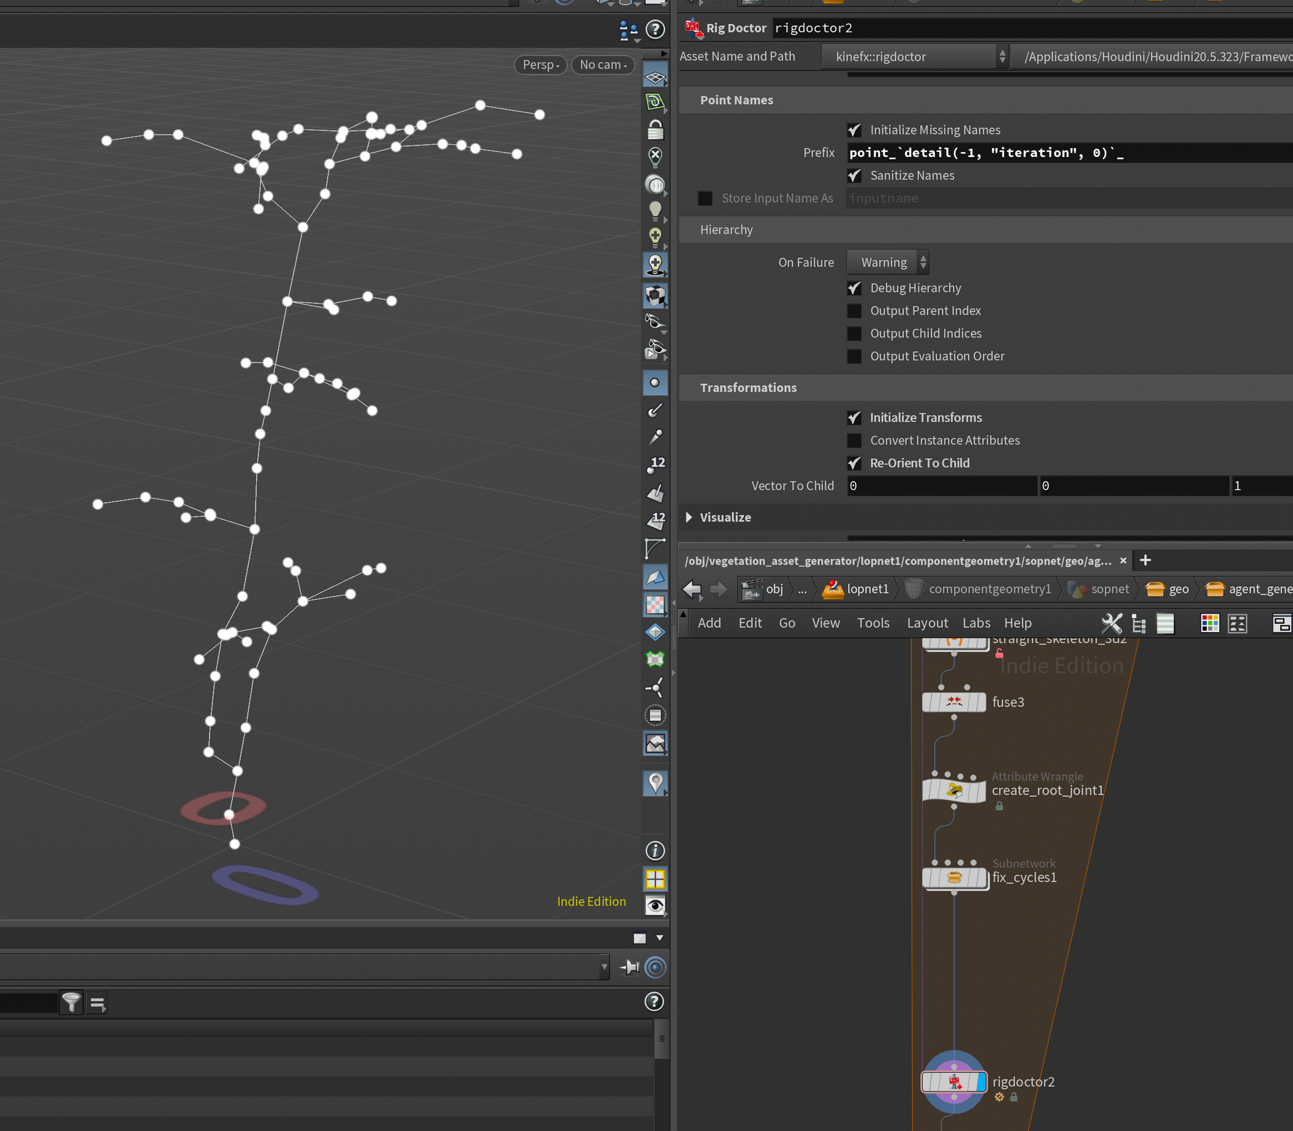This screenshot has height=1131, width=1293.
Task: Click the filter funnel icon
Action: pyautogui.click(x=71, y=1002)
